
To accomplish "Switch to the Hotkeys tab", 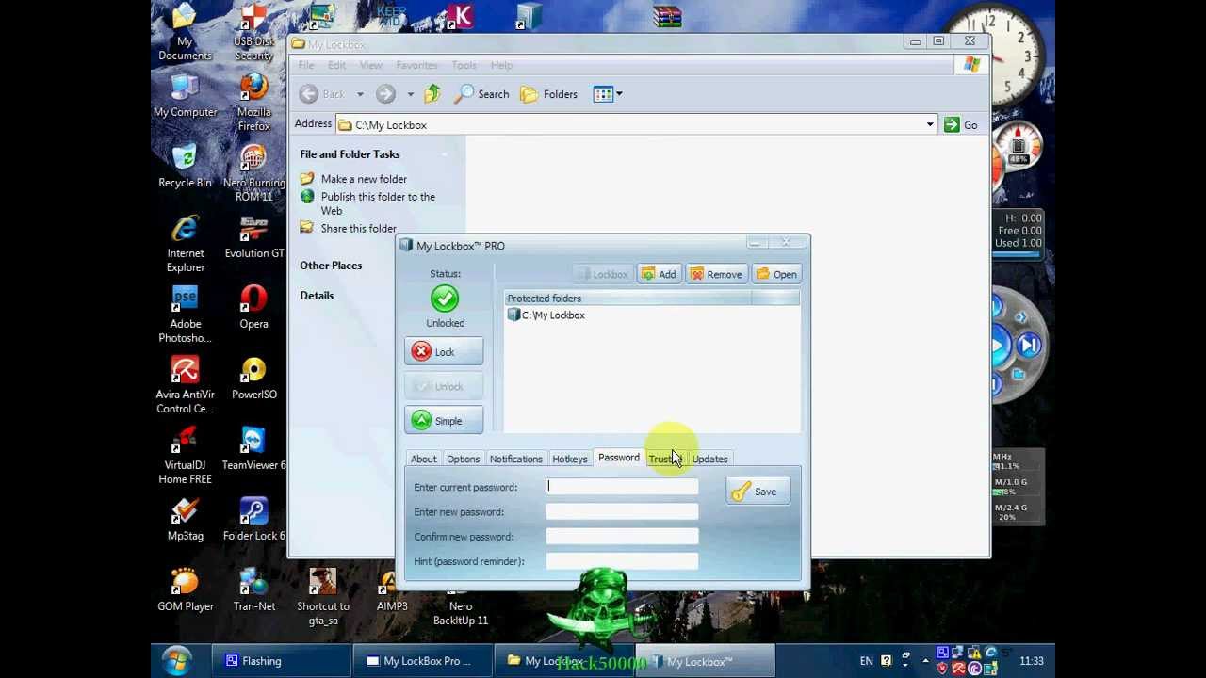I will coord(569,459).
